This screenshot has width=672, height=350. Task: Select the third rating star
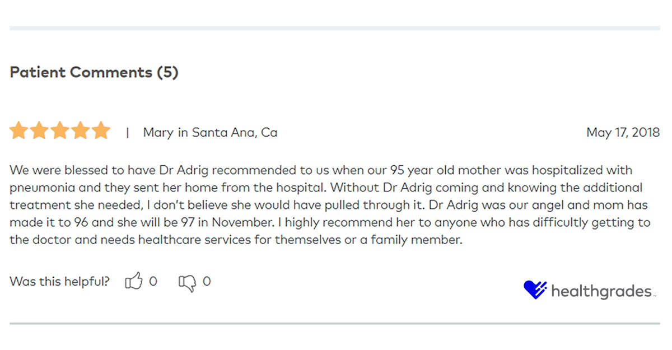point(60,131)
